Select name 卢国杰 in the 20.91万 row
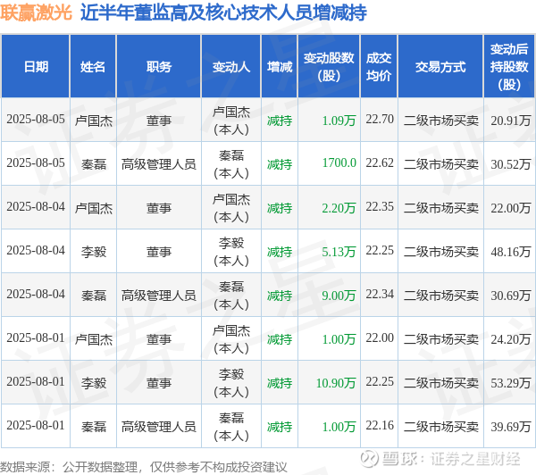Viewport: 536px width, 475px height. (93, 121)
